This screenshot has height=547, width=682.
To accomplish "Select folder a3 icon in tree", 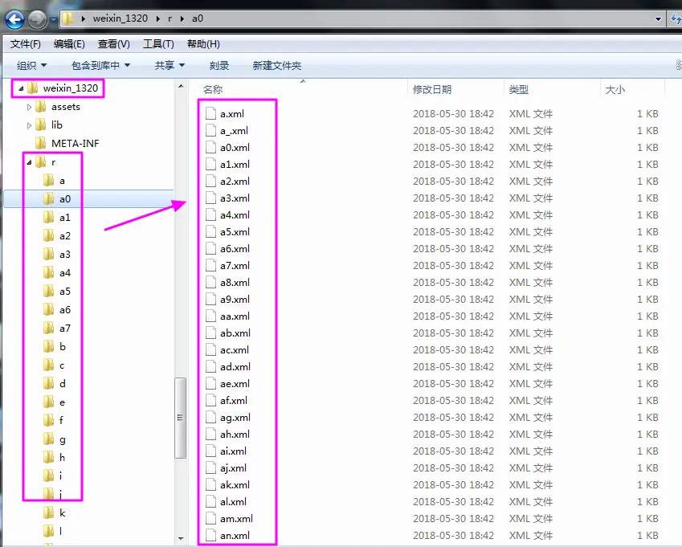I will (x=49, y=254).
